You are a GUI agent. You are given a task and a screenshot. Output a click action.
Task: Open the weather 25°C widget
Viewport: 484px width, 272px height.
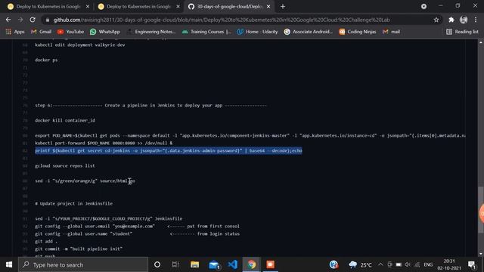(x=360, y=264)
